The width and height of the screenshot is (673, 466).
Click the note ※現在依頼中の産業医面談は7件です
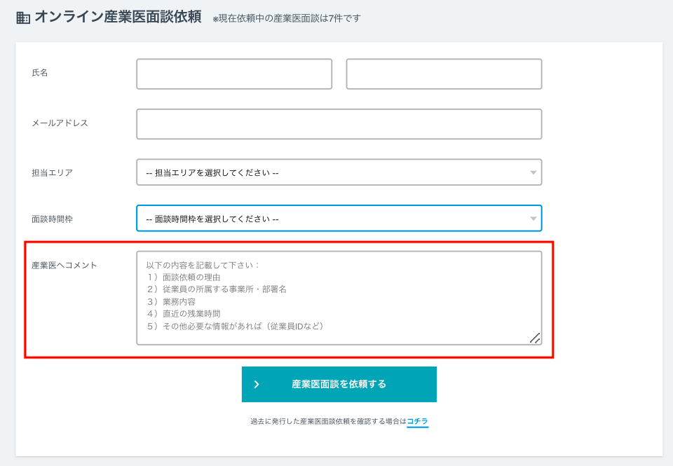tap(287, 18)
